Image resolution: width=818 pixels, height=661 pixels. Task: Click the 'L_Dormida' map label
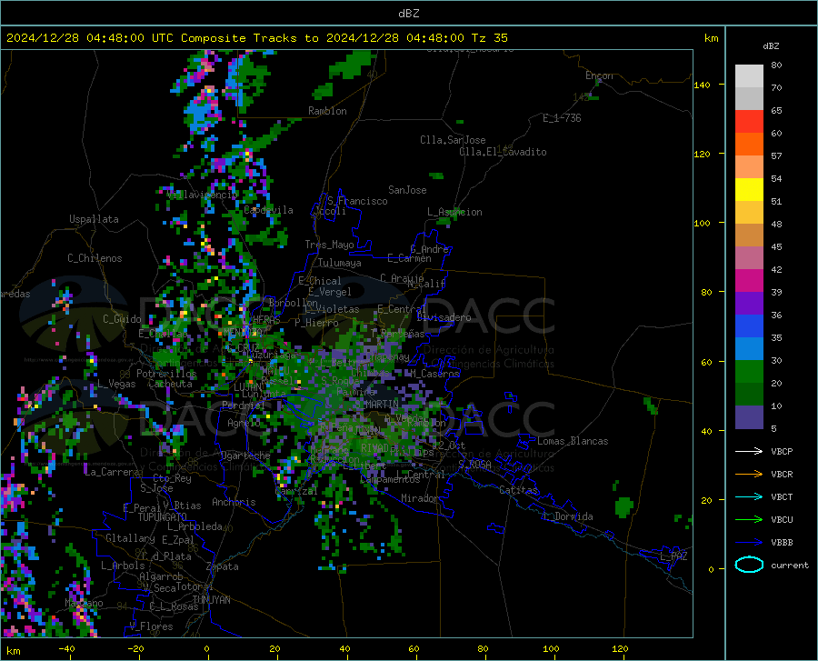tap(567, 516)
